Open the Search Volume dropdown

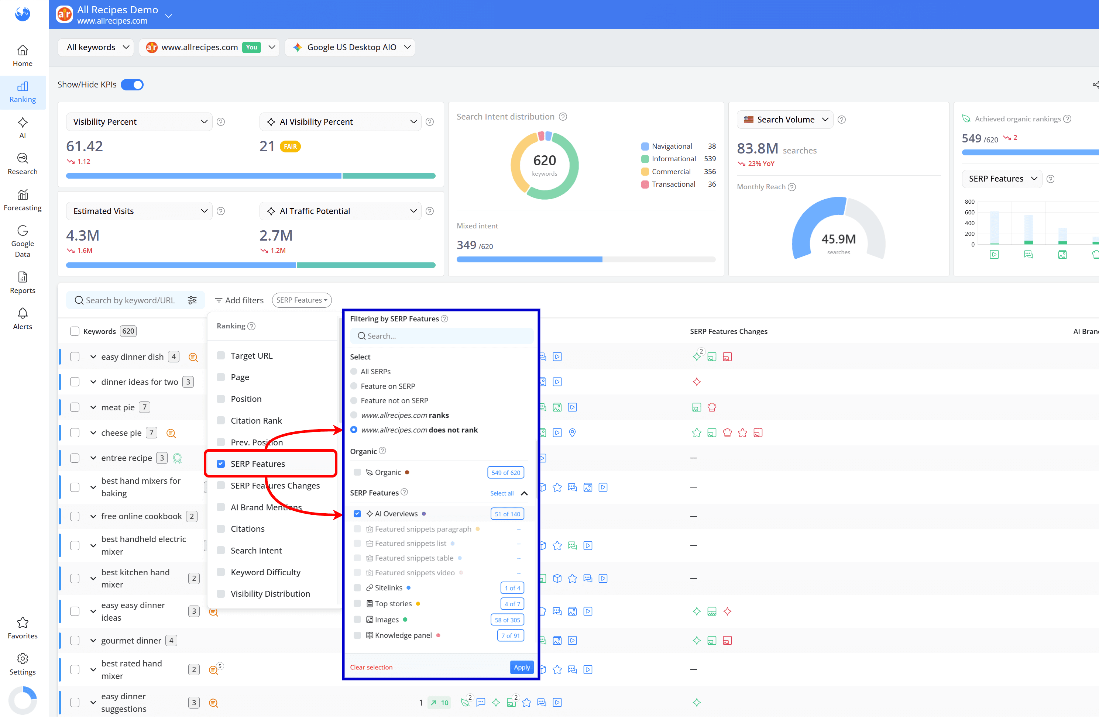tap(784, 119)
